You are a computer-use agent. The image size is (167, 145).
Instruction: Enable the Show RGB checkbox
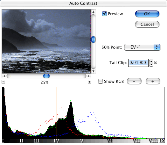click(x=100, y=81)
